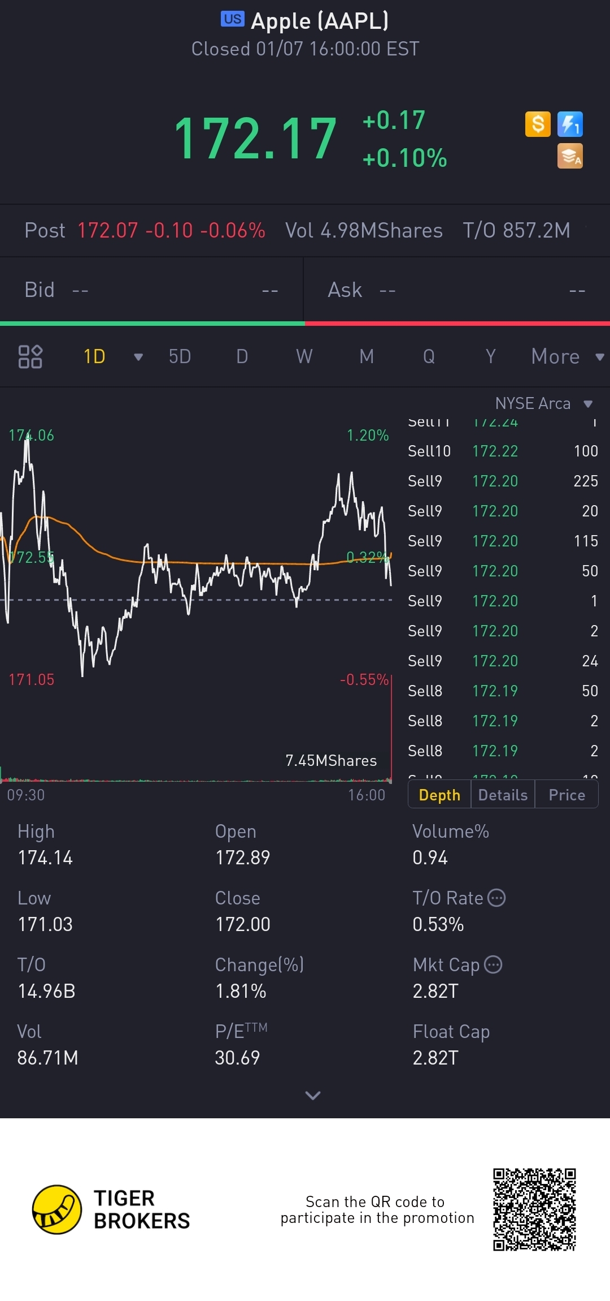This screenshot has width=610, height=1301.
Task: Expand more stats with the down chevron
Action: (312, 1096)
